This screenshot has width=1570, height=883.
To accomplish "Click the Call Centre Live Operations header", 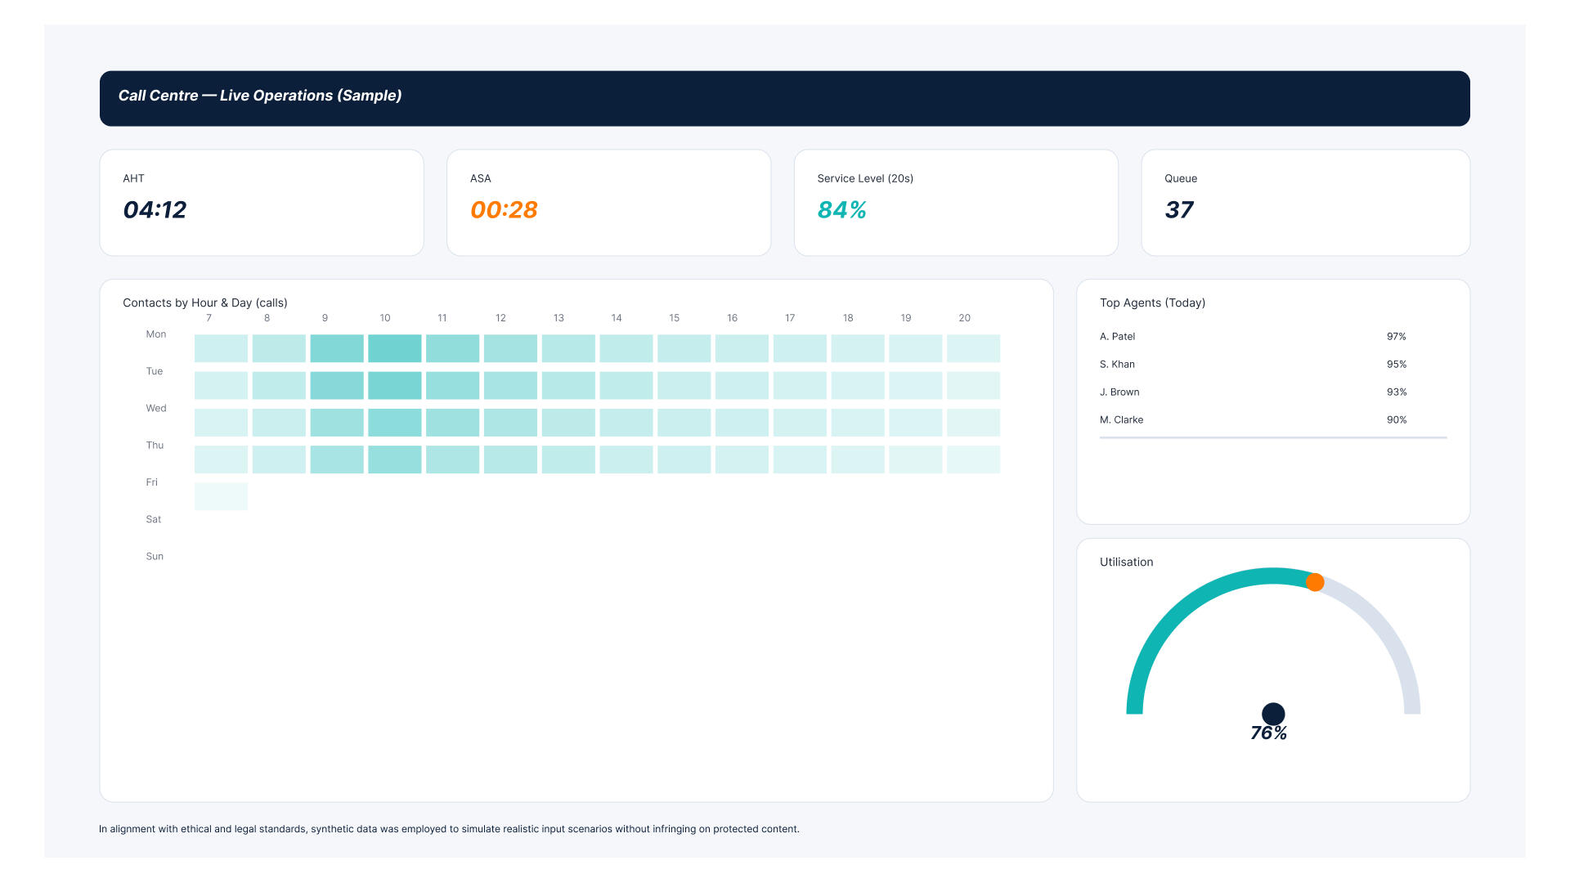I will (260, 96).
